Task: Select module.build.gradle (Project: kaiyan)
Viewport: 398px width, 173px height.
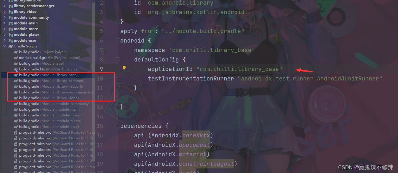Action: pyautogui.click(x=43, y=57)
